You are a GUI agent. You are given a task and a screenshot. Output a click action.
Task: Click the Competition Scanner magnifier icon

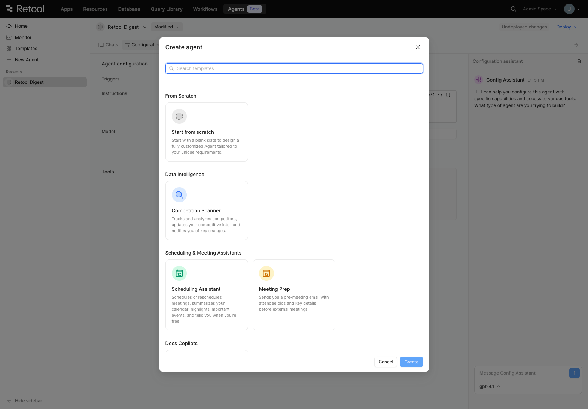(x=179, y=195)
